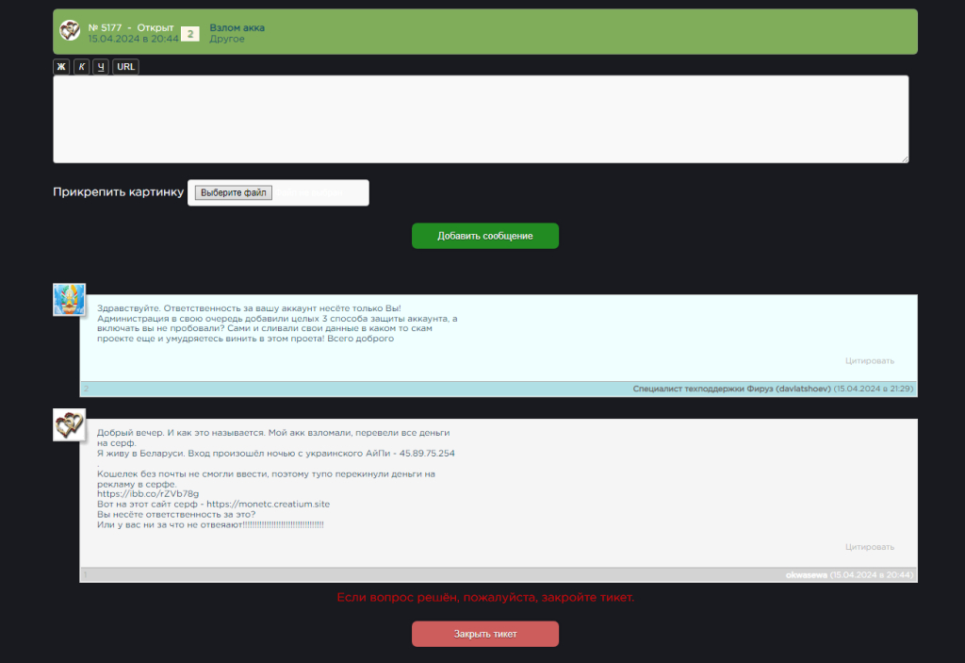Click the Закрыть тикет button

coord(485,634)
